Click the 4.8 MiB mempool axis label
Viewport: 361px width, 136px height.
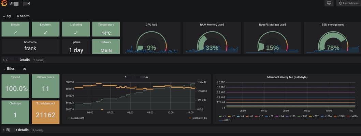click(x=221, y=82)
